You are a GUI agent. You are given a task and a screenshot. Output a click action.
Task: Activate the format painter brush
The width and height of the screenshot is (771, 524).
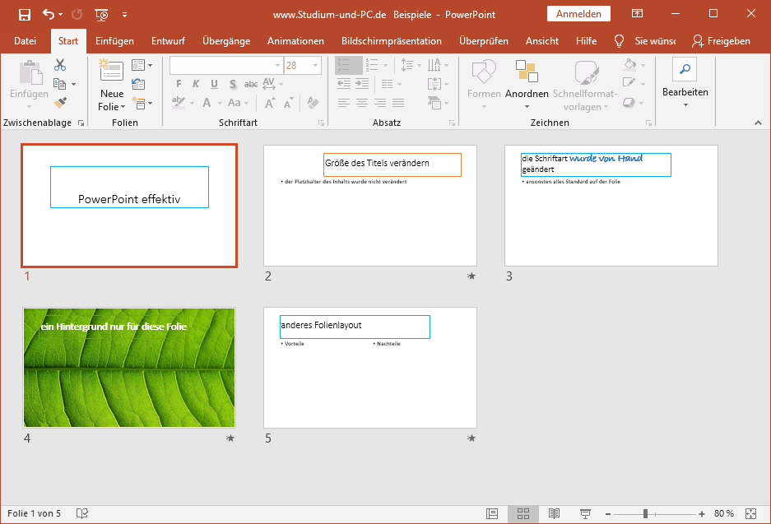pos(60,102)
